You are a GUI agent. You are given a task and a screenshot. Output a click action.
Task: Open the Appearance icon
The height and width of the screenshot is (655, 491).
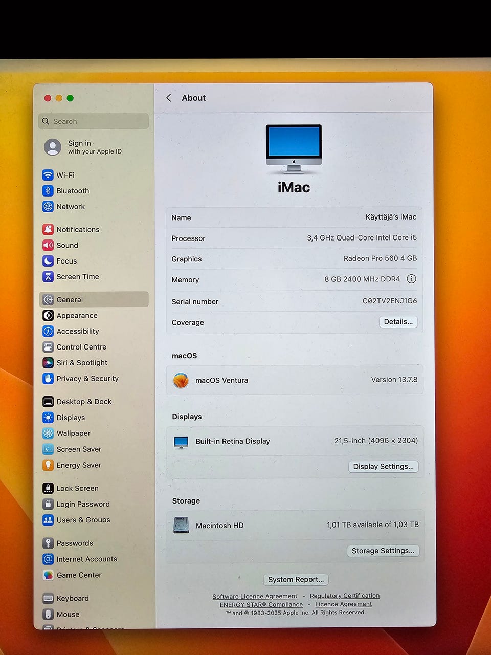coord(48,316)
